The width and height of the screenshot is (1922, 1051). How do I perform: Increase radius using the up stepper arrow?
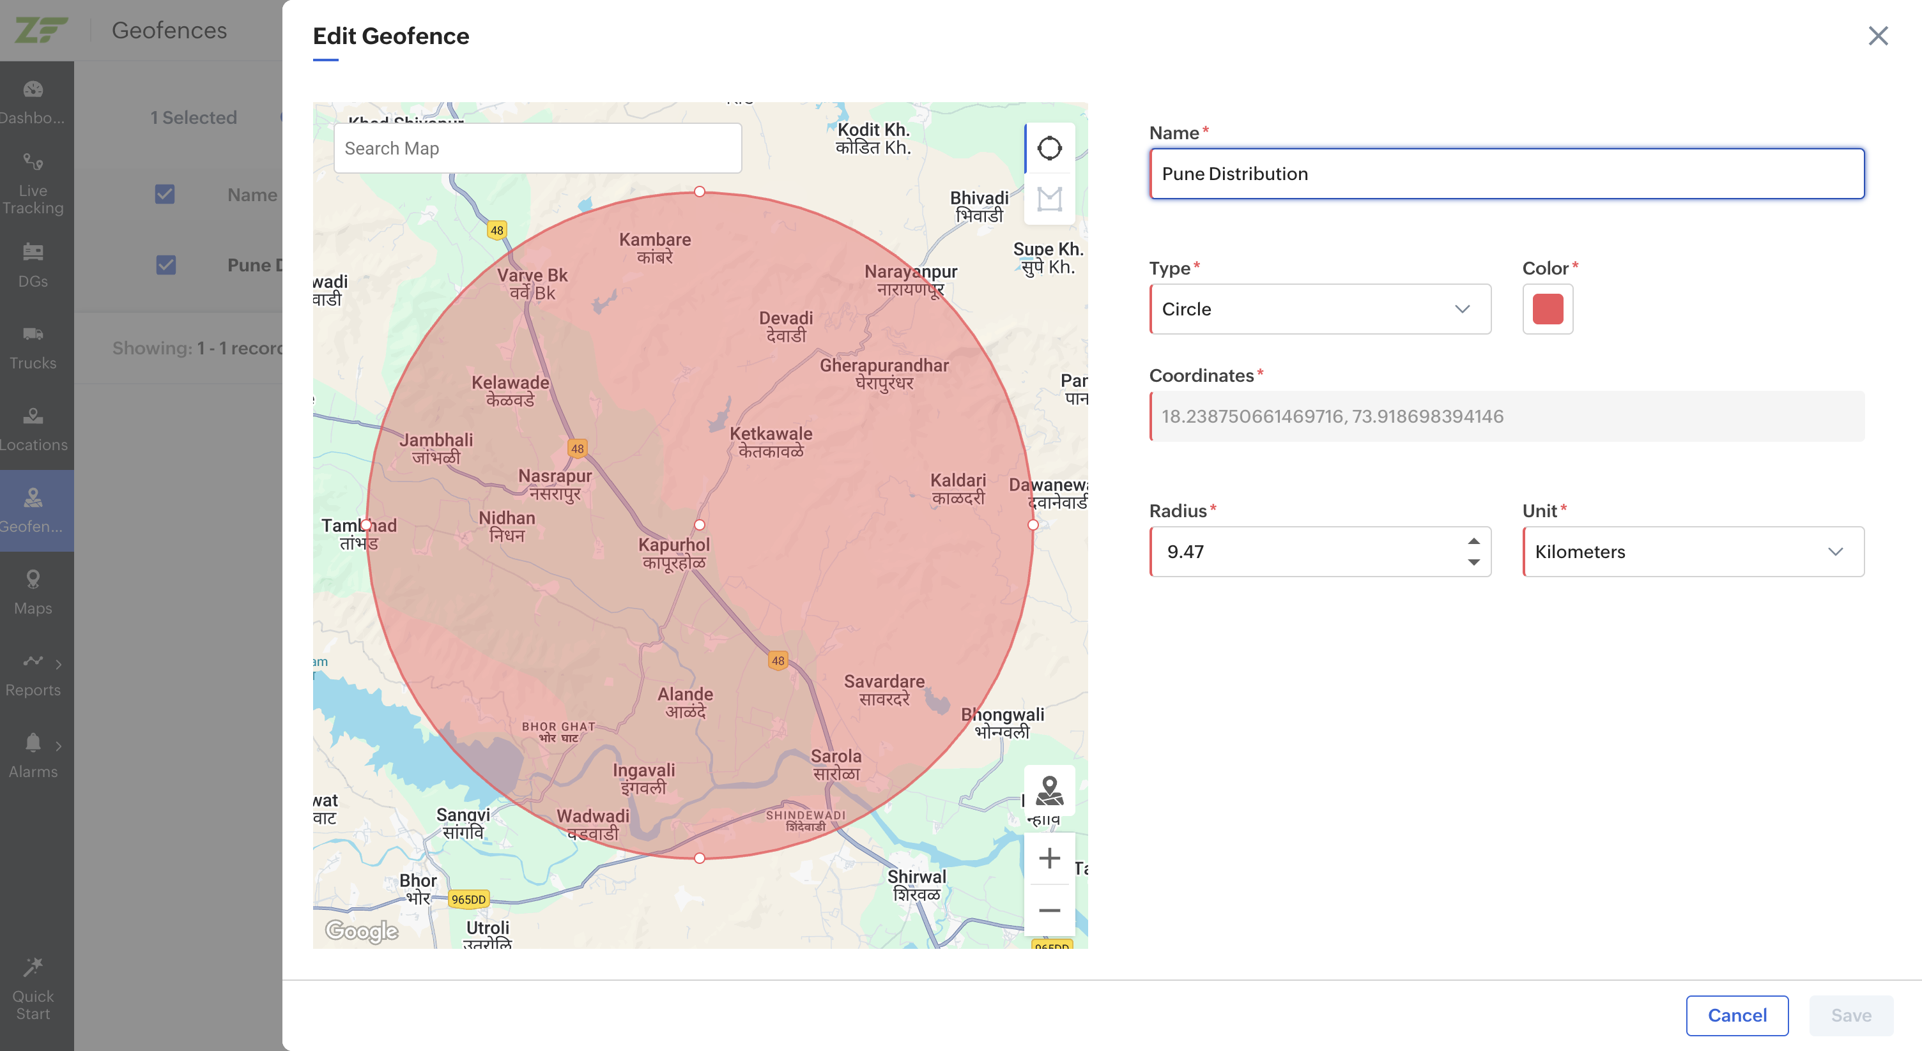(1473, 541)
